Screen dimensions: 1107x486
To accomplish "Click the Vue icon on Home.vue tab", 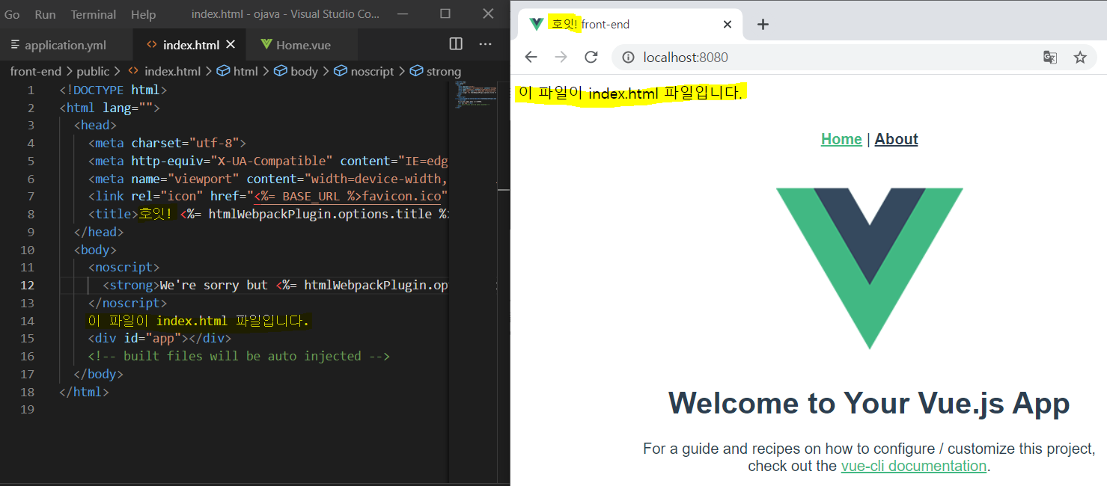I will point(266,45).
